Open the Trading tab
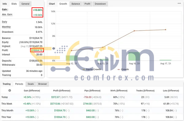 point(6,84)
